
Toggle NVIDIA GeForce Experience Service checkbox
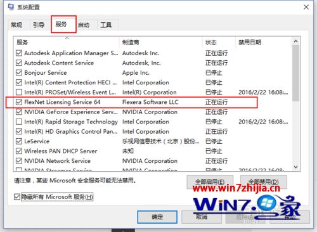coord(19,112)
